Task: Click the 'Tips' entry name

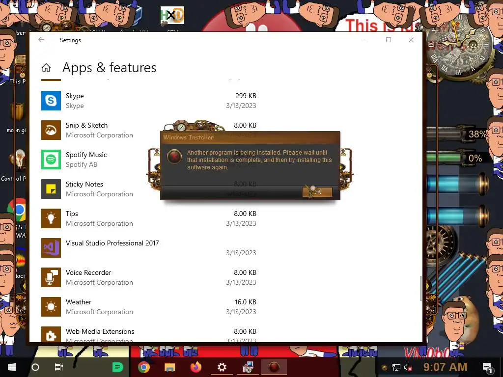Action: pos(72,214)
